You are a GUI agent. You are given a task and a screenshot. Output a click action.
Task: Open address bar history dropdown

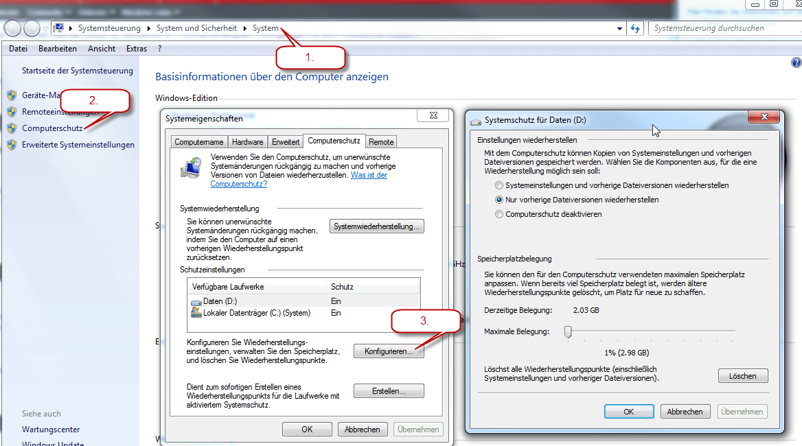click(x=619, y=29)
